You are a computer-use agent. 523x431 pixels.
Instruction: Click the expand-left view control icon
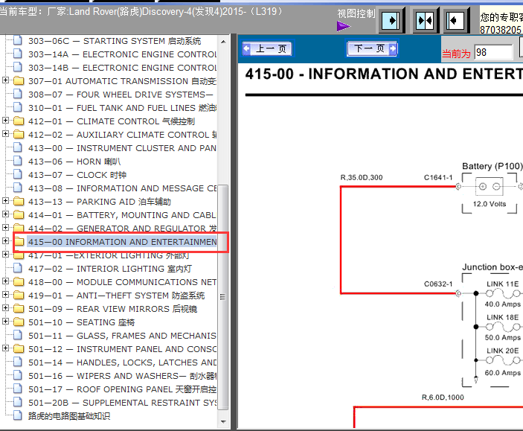click(455, 21)
